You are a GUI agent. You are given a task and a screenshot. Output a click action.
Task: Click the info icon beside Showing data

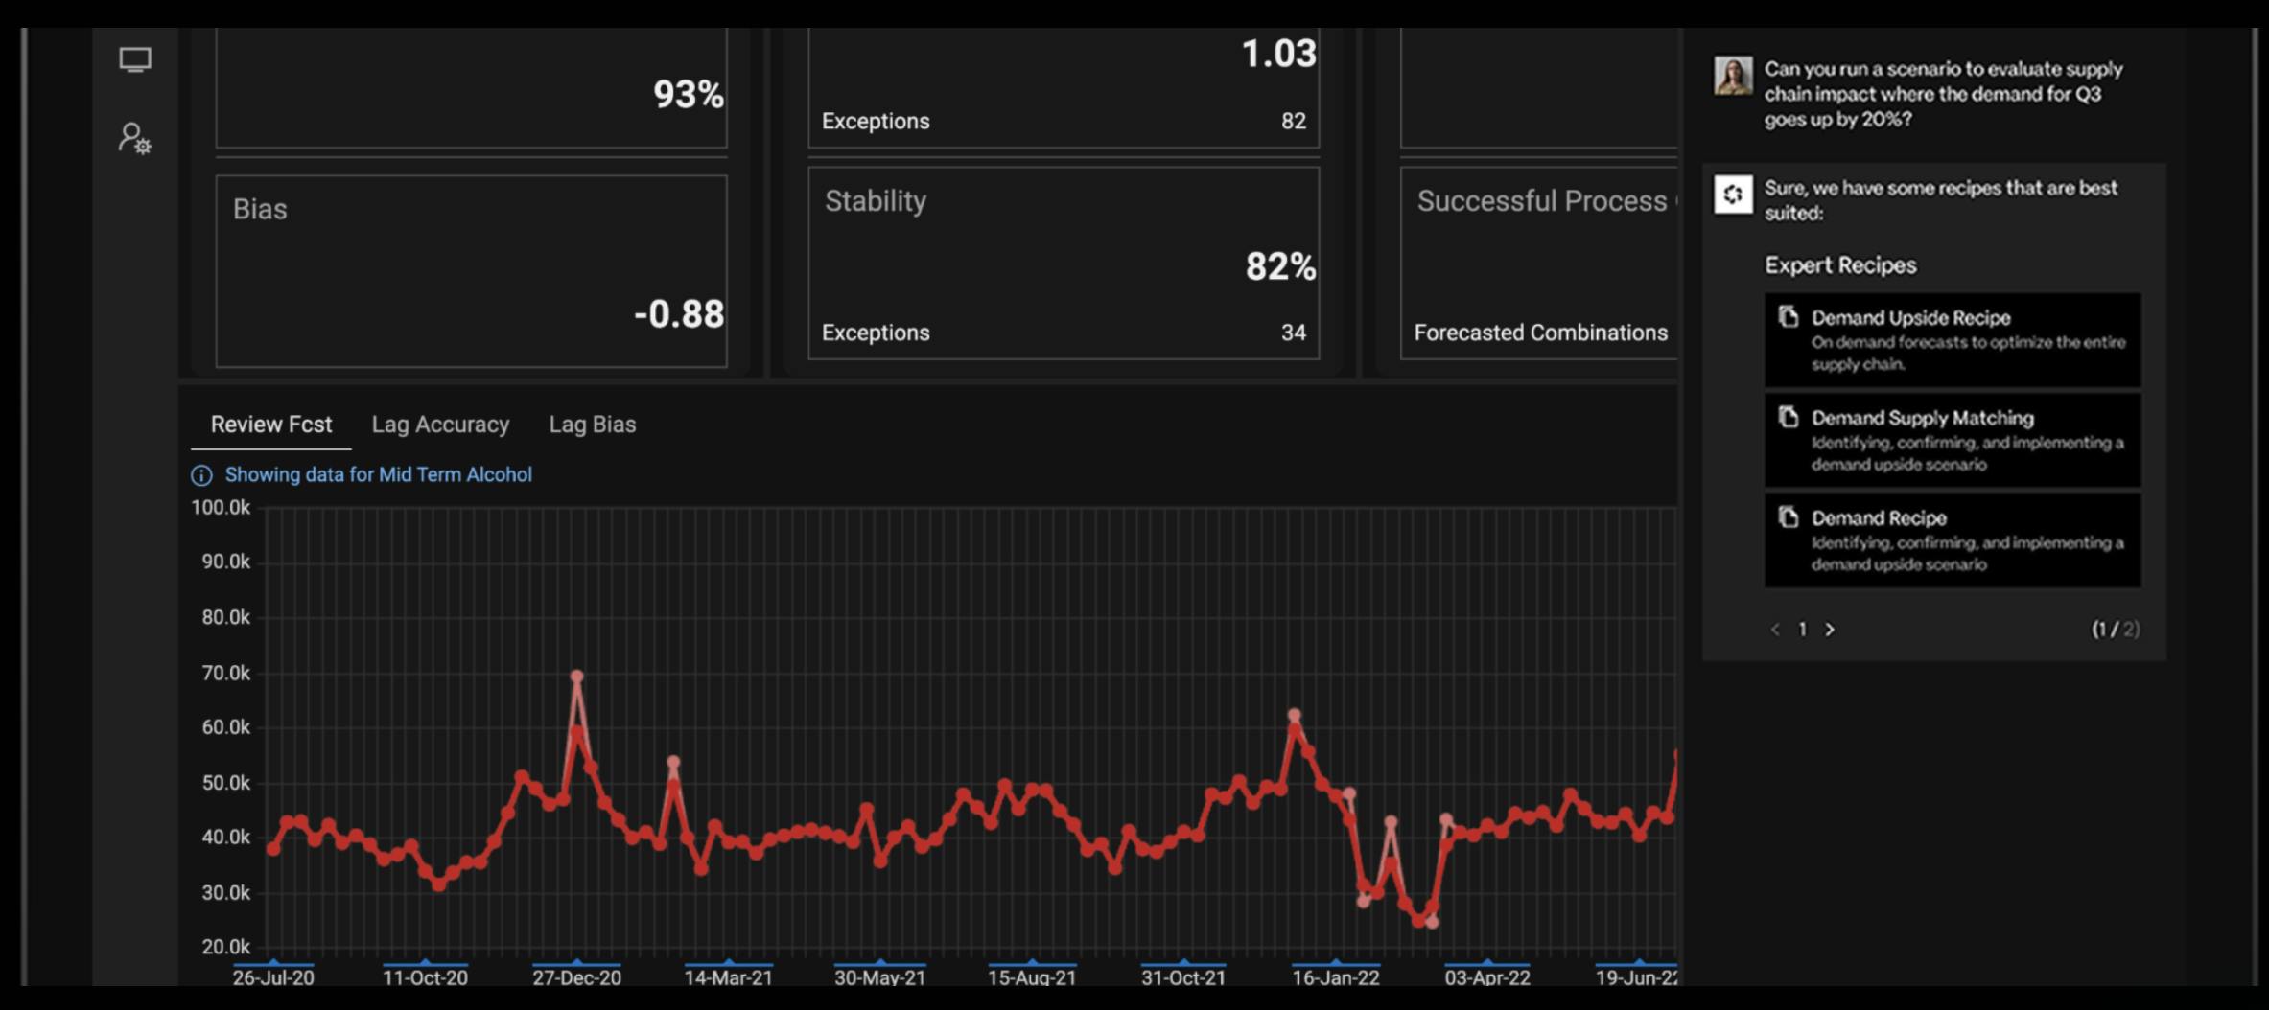point(201,475)
